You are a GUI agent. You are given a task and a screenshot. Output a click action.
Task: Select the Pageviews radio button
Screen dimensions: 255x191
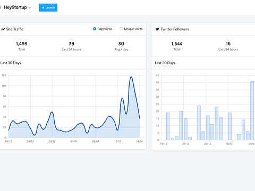(95, 29)
